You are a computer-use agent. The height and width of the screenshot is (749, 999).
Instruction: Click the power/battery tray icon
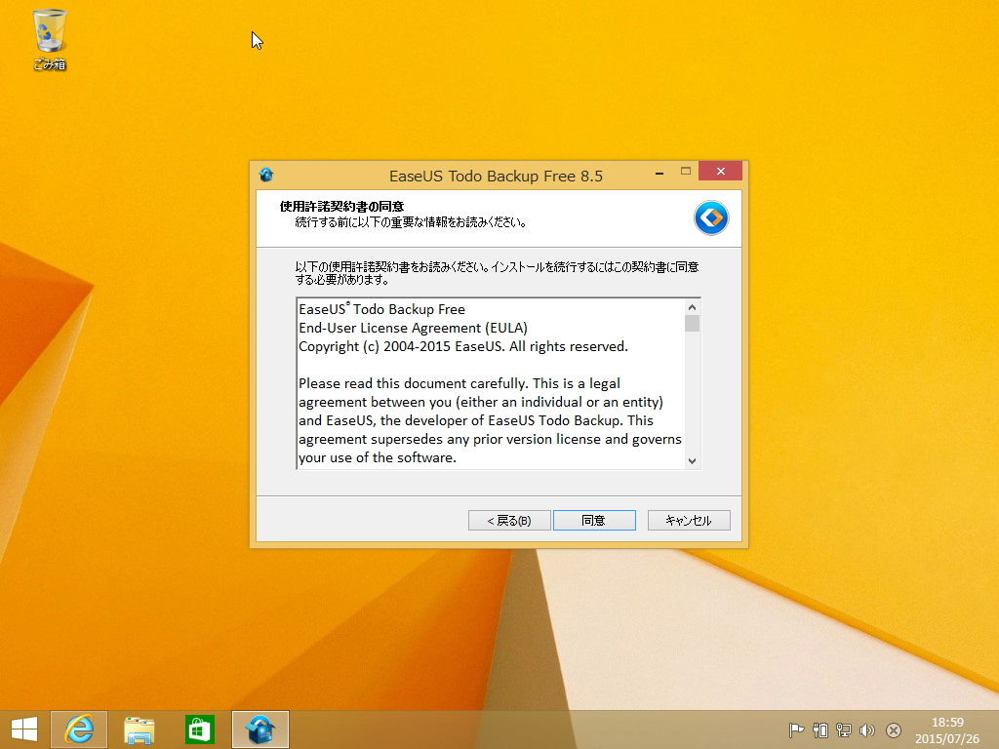click(x=820, y=729)
